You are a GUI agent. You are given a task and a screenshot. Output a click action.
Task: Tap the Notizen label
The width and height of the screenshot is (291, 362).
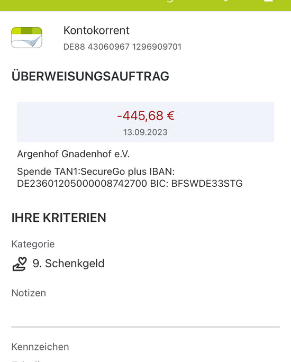pyautogui.click(x=29, y=293)
